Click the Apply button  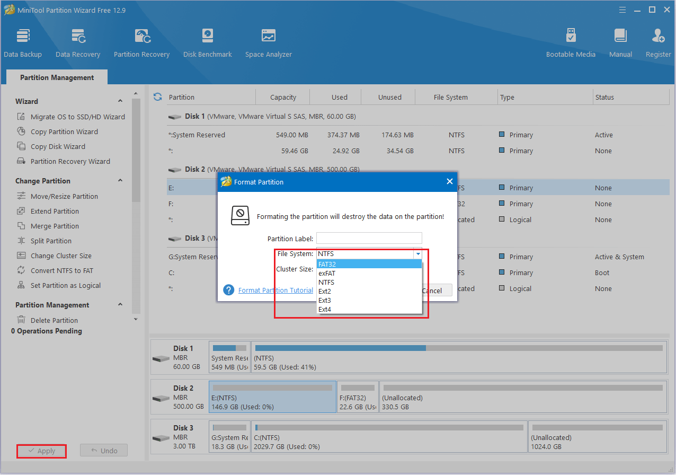point(41,451)
